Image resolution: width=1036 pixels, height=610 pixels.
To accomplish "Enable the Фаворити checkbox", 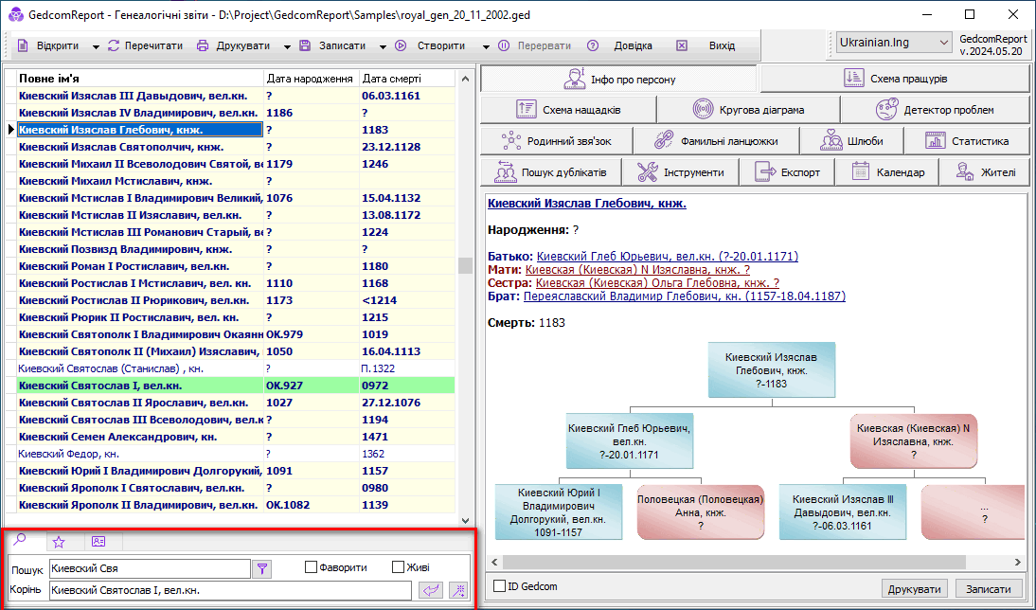I will [x=311, y=567].
